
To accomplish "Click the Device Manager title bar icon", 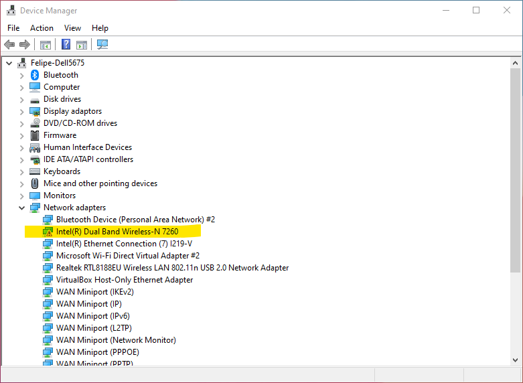I will tap(11, 10).
